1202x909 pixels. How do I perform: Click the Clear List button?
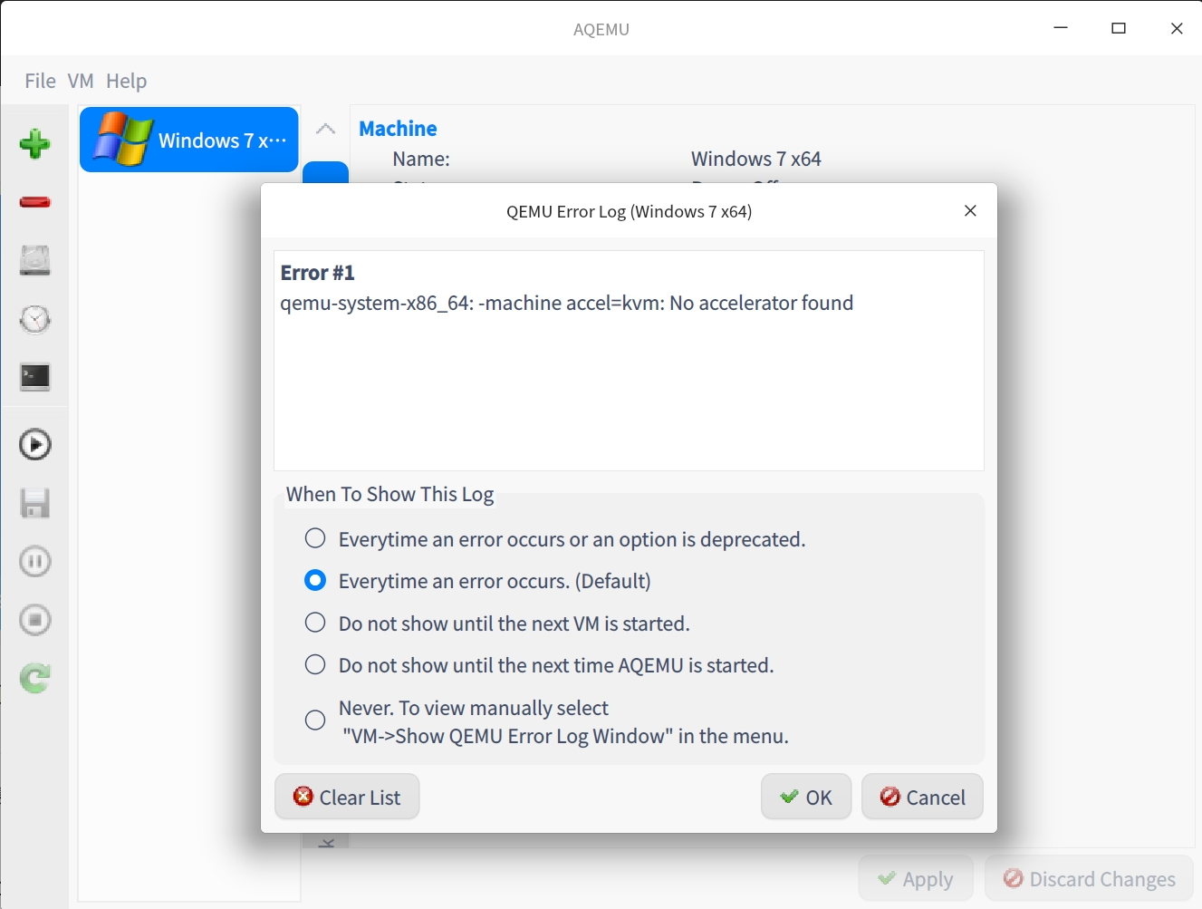(x=347, y=798)
